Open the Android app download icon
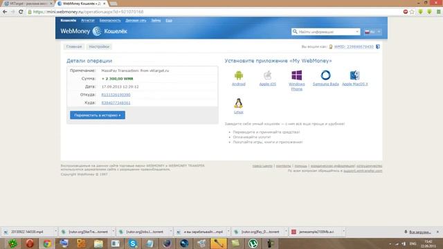 238,75
